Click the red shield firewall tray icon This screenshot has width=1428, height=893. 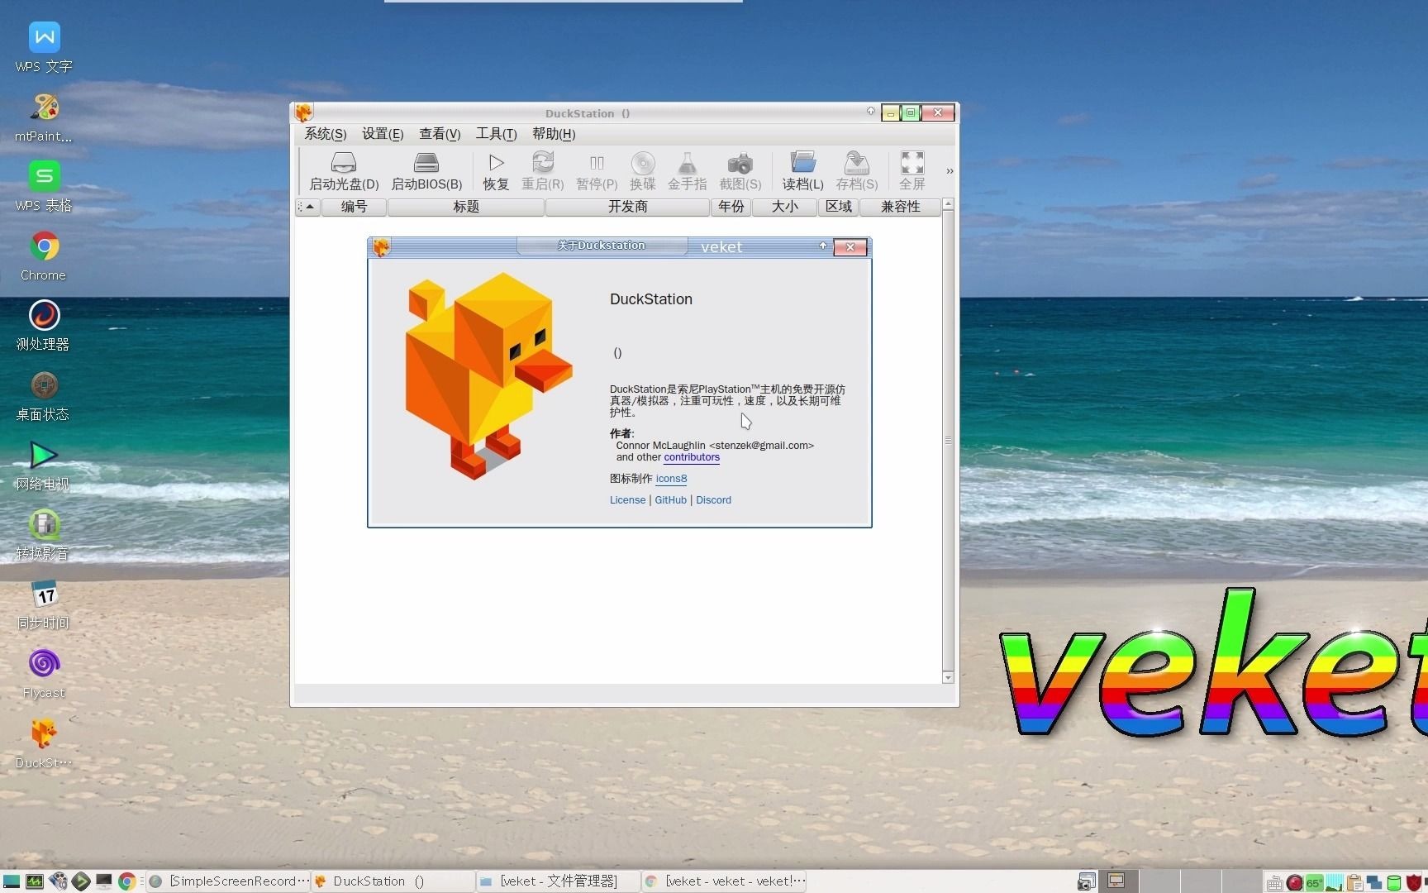click(x=1414, y=882)
